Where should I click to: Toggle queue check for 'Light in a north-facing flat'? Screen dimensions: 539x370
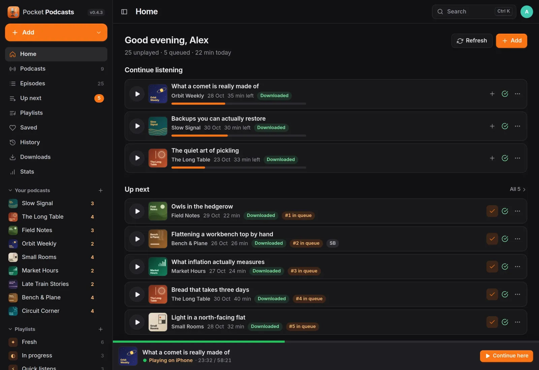click(492, 322)
